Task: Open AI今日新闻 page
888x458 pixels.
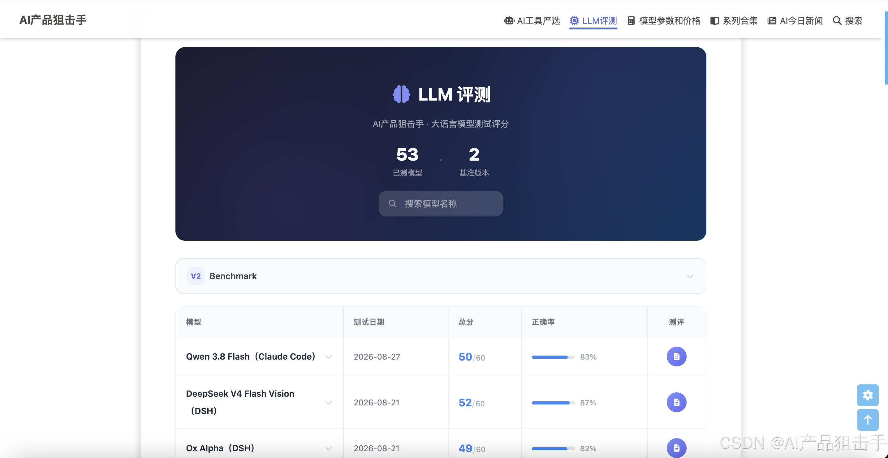Action: tap(795, 21)
